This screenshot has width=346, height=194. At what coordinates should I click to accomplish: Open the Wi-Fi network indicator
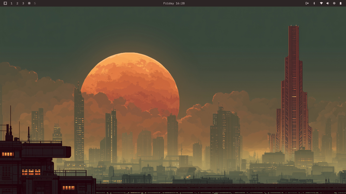321,3
